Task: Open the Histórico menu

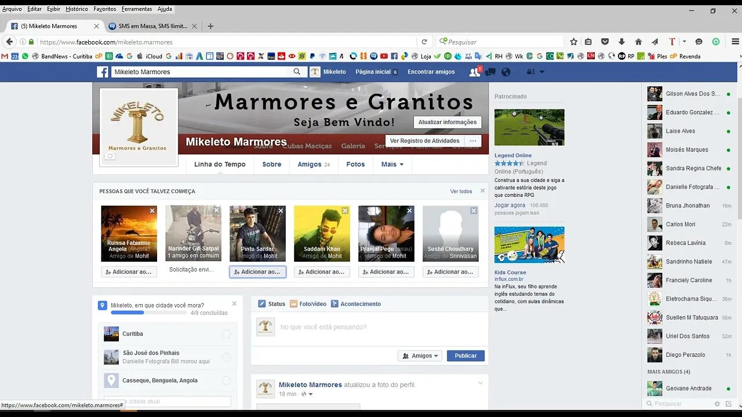Action: pos(77,9)
